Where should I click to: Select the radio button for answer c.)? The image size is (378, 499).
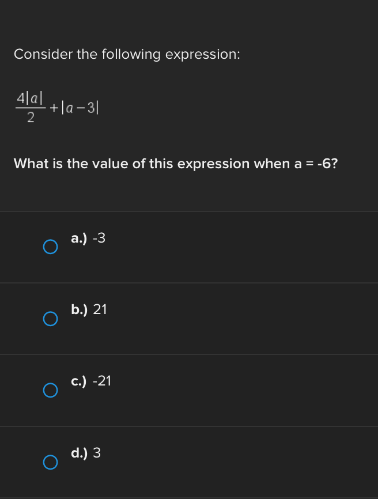coord(50,390)
